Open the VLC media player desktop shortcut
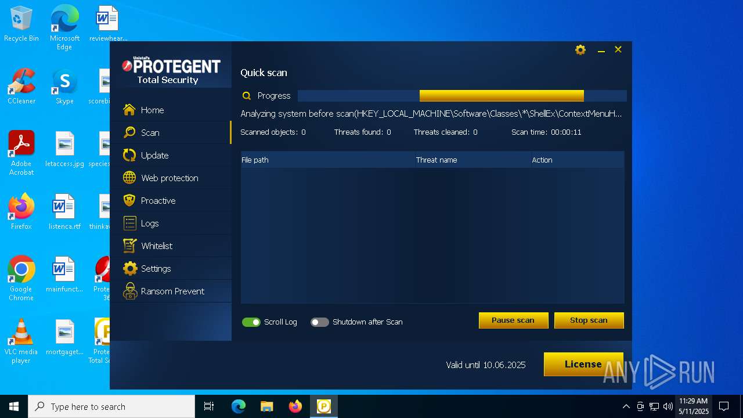Viewport: 743px width, 418px height. [x=21, y=341]
